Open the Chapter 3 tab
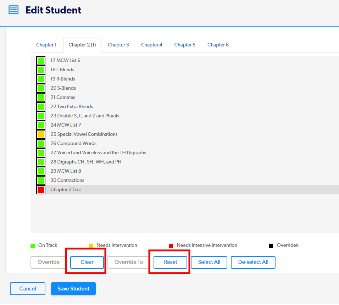 (118, 45)
